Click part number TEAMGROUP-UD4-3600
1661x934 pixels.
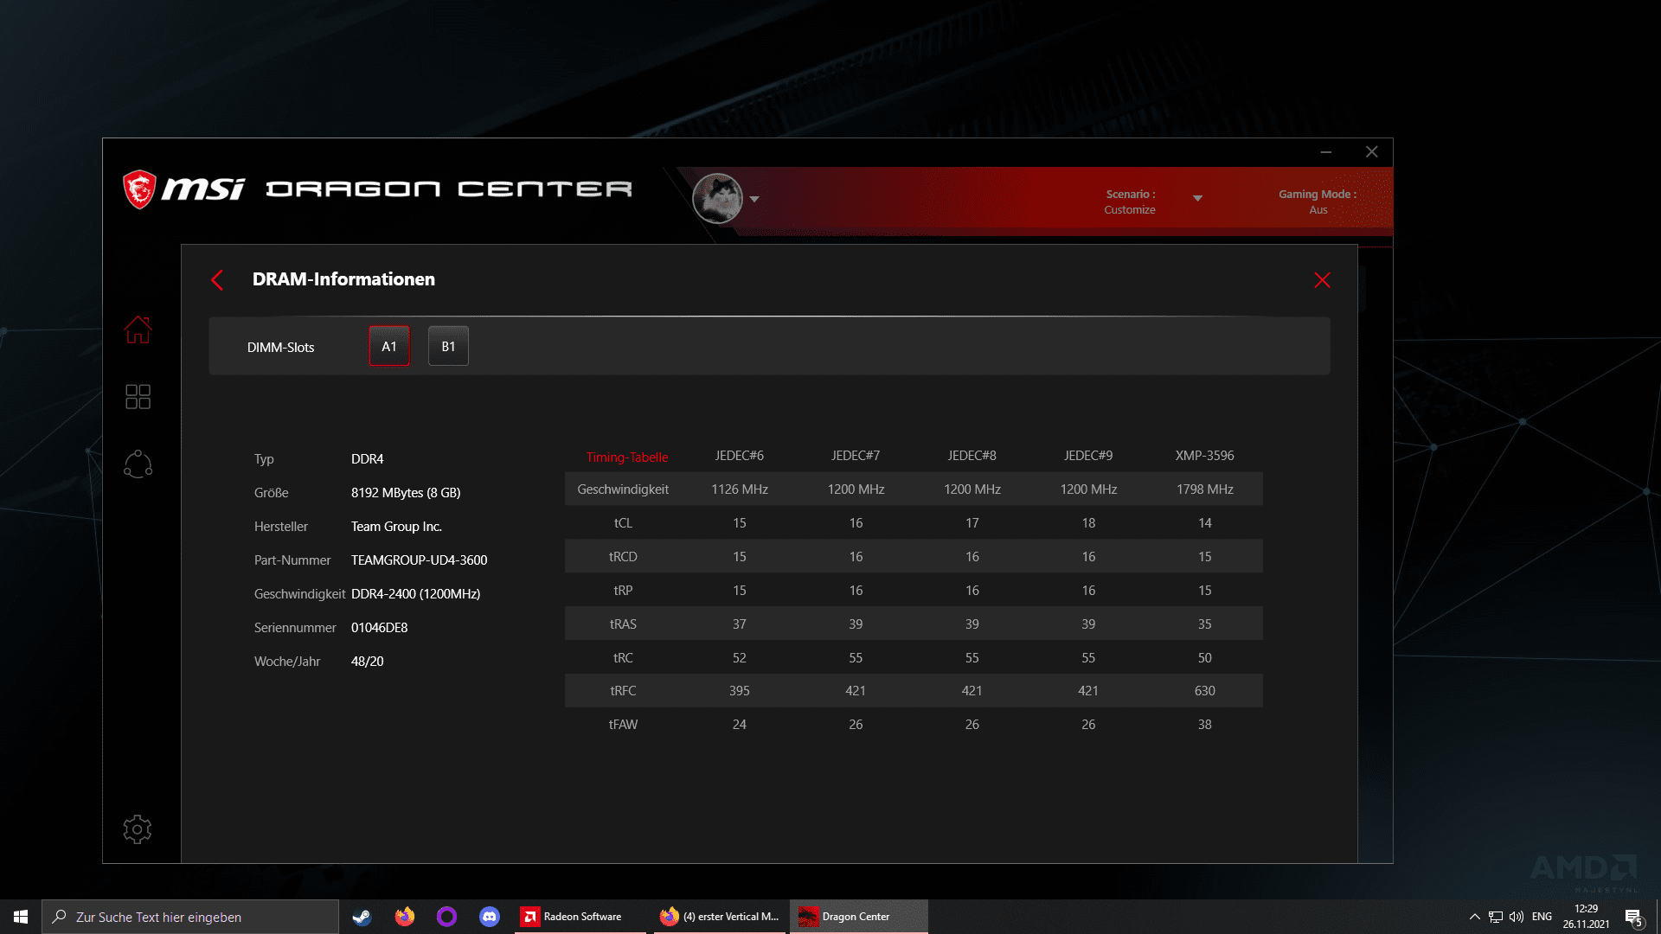point(419,560)
